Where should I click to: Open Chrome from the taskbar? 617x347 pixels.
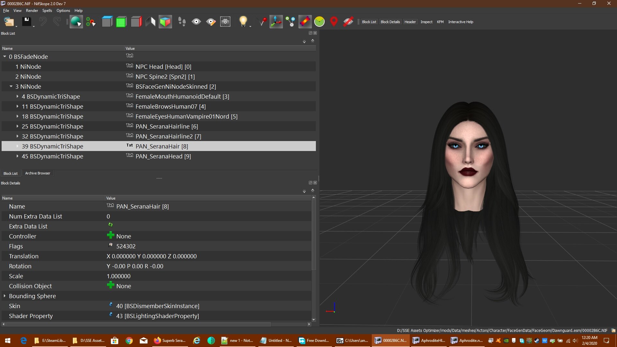click(x=129, y=341)
